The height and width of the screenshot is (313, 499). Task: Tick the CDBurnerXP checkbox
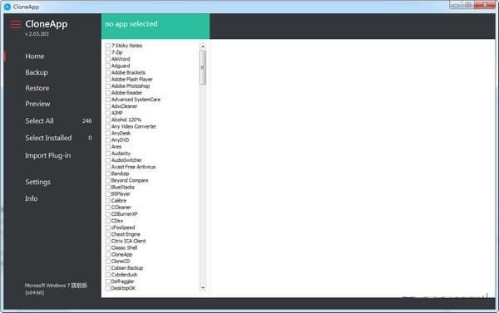(x=108, y=214)
